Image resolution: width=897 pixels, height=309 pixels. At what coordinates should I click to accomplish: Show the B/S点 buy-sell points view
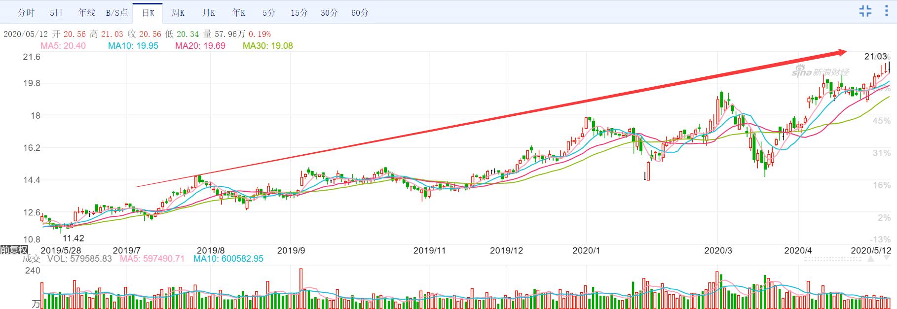pyautogui.click(x=117, y=13)
